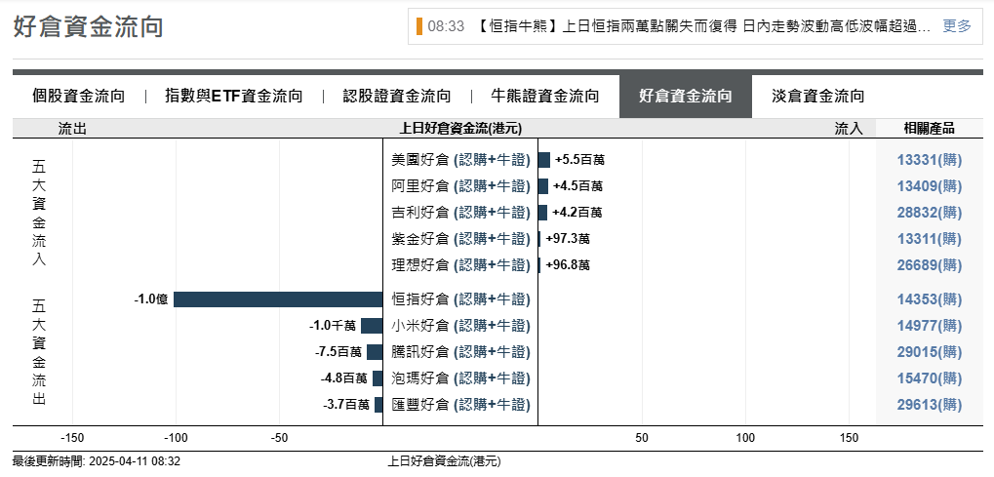Click the 更多 news link
The width and height of the screenshot is (994, 477).
point(957,26)
